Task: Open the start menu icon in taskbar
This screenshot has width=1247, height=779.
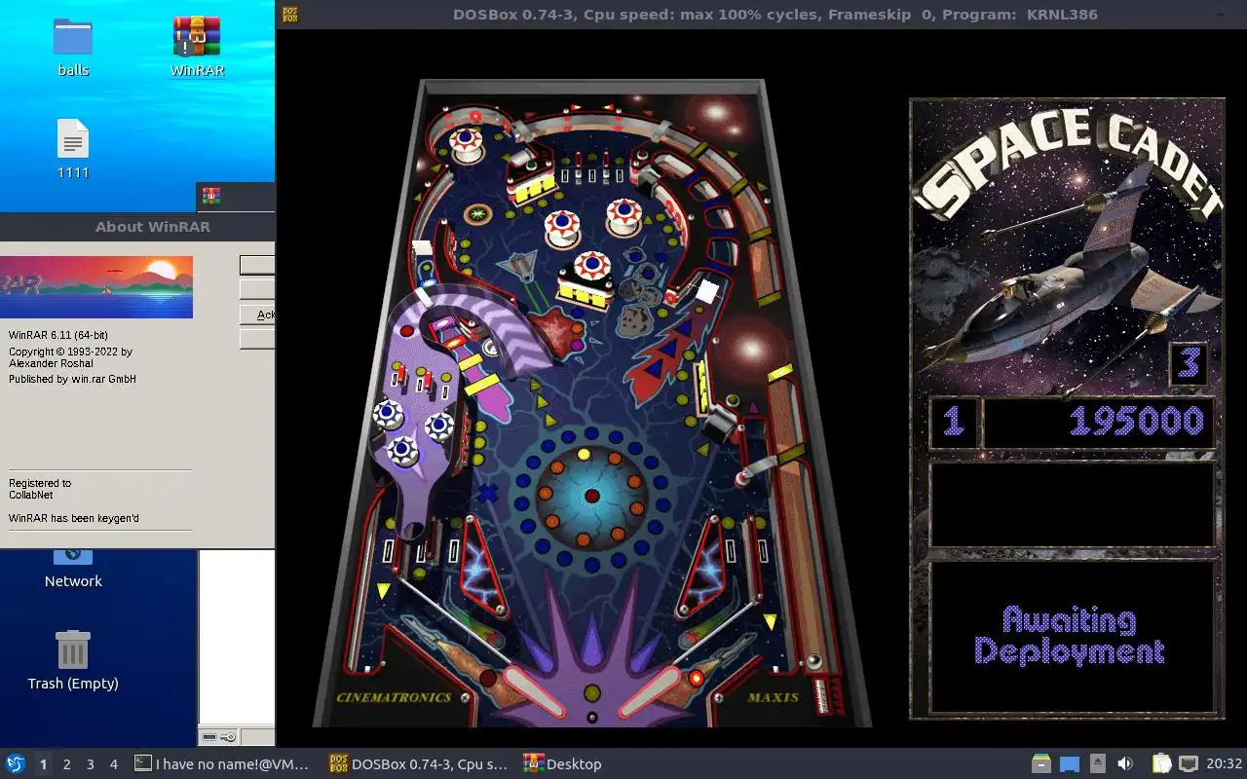Action: point(15,764)
